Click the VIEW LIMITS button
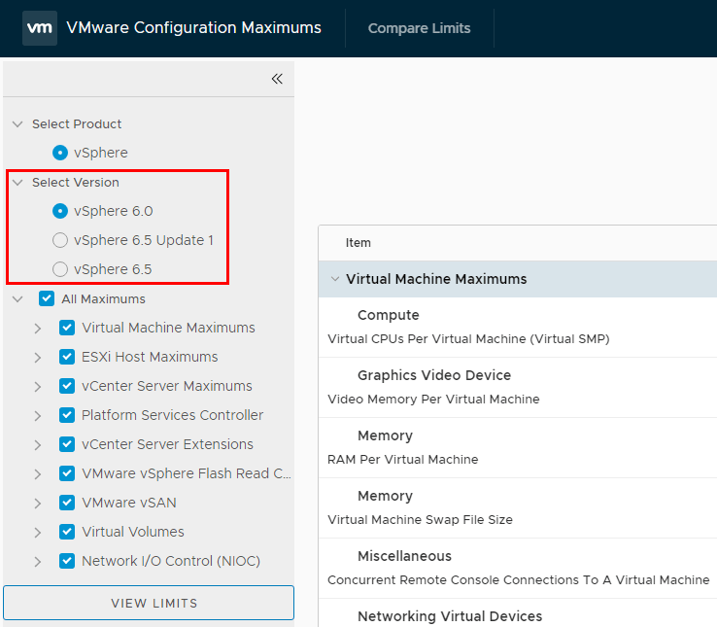 (x=149, y=603)
